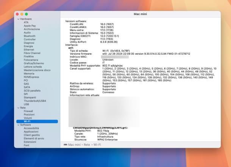Screen dimensions: 231x167
Task: Select the 802.11 a/b/g/n/ac value
Action: [x=112, y=66]
